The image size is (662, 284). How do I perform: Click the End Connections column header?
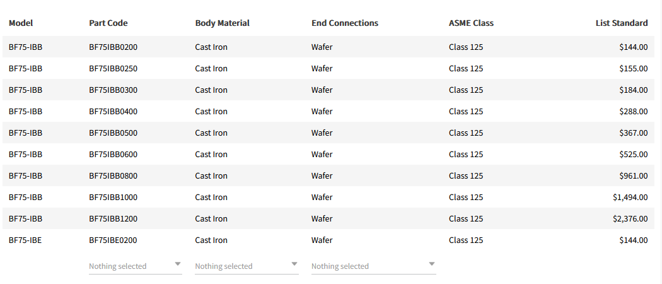coord(345,23)
